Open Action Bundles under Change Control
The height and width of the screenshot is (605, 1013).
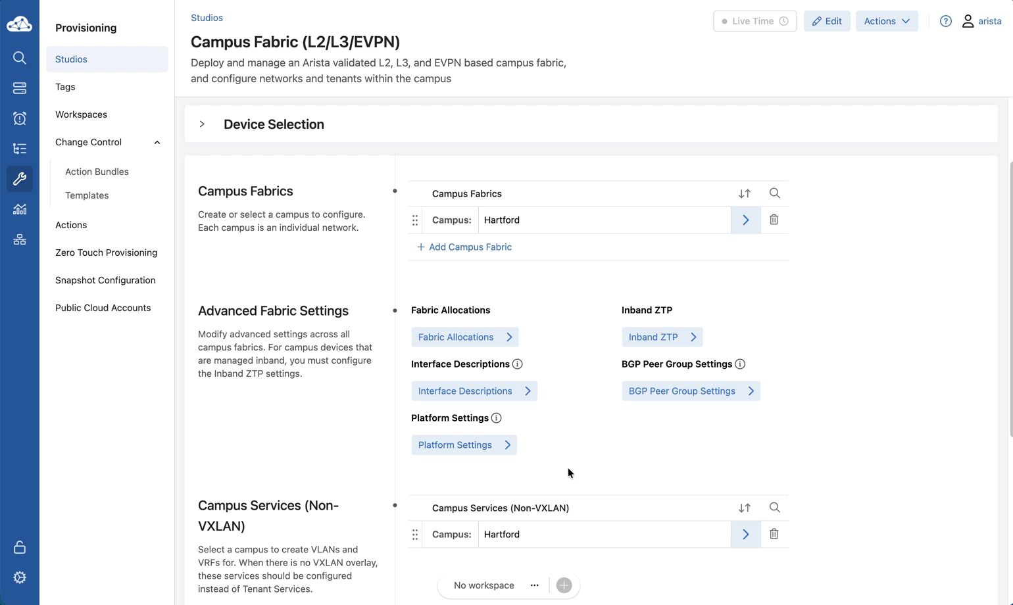97,172
